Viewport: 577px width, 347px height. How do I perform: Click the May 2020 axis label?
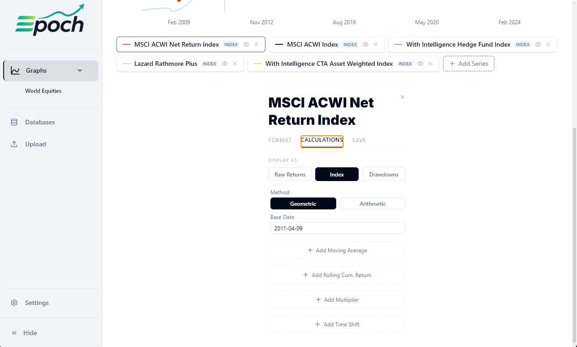coord(427,22)
